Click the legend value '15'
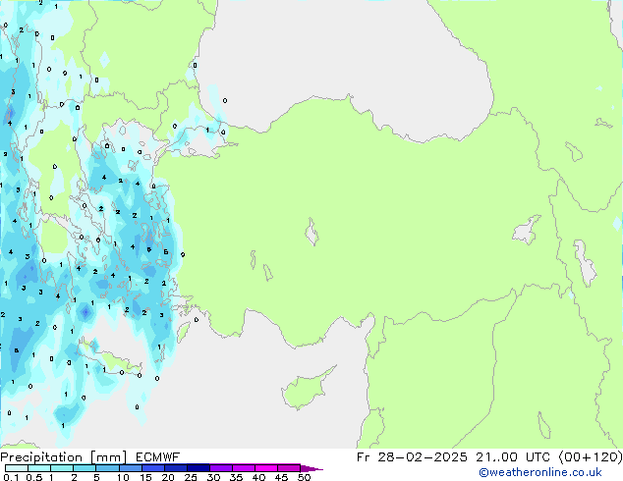623x481 pixels. coord(145,477)
